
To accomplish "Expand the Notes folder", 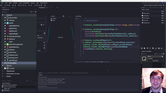I will click(x=3, y=76).
